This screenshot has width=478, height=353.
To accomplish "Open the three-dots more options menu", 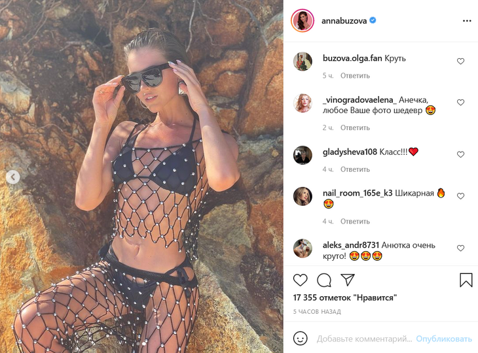I will 467,21.
